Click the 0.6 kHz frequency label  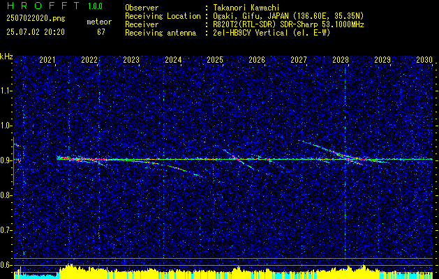pyautogui.click(x=6, y=265)
